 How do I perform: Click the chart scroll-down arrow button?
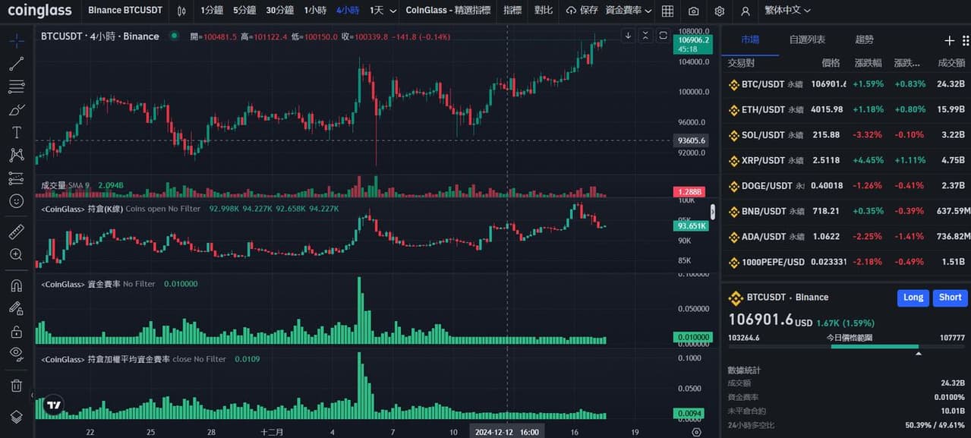628,36
